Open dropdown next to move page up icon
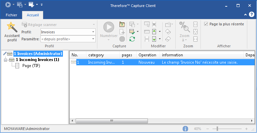This screenshot has width=257, height=133. click(x=160, y=31)
